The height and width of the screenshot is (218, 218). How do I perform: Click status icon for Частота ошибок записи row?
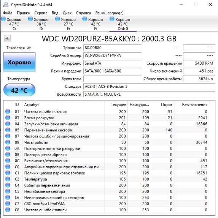[x=8, y=210]
